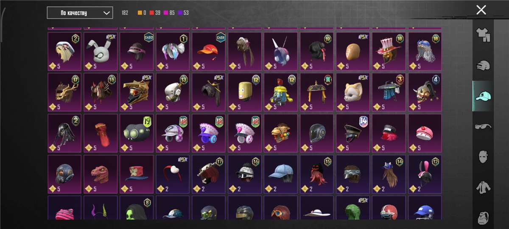Viewport: 509px width, 229px height.
Task: Pick the yellow cylinder head mask
Action: click(245, 92)
